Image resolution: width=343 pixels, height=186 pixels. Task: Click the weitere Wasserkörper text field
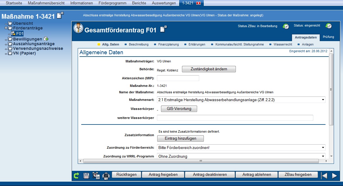click(235, 118)
